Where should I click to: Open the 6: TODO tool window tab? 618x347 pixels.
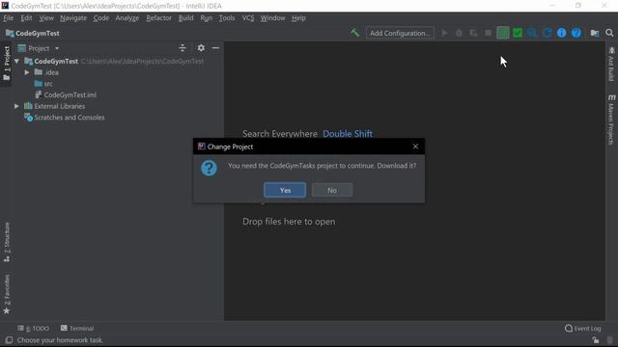(x=34, y=328)
